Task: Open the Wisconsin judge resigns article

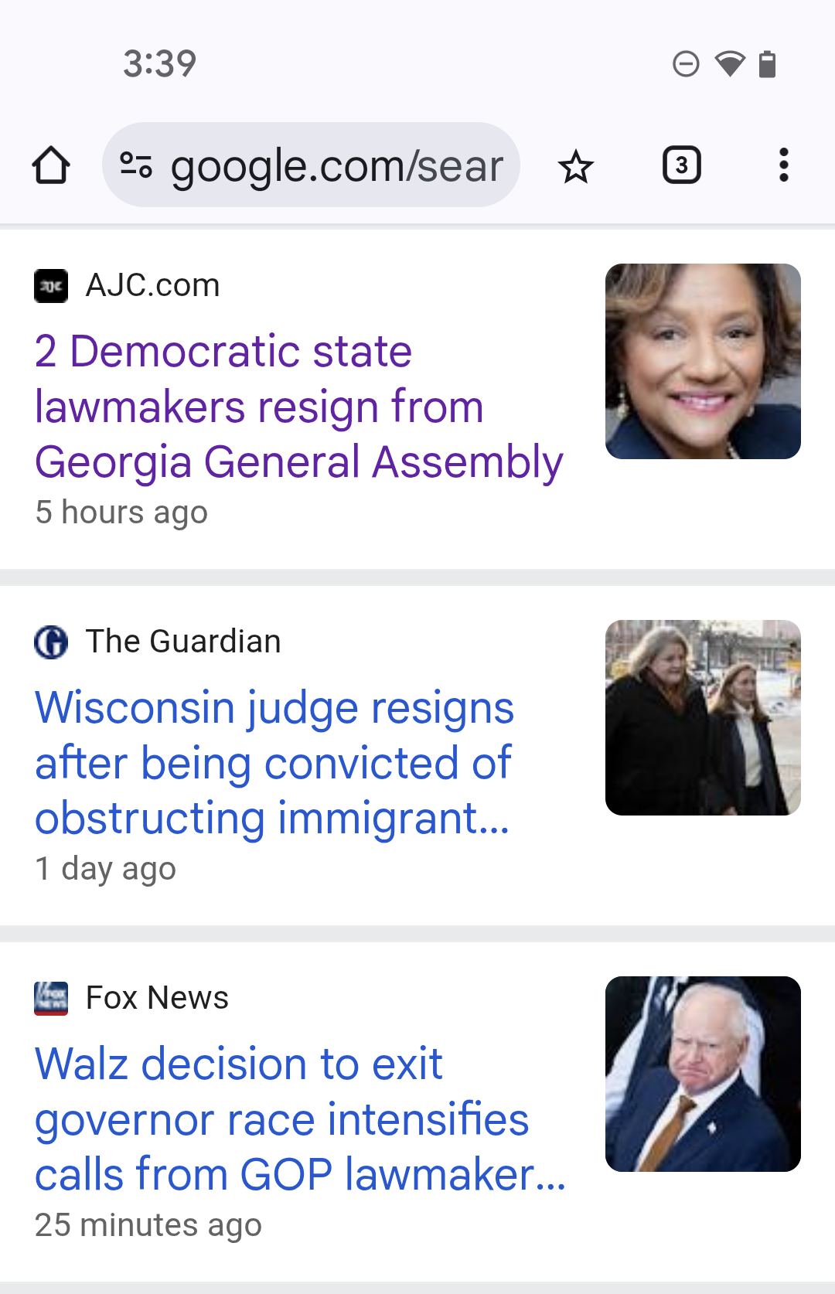Action: pyautogui.click(x=274, y=763)
